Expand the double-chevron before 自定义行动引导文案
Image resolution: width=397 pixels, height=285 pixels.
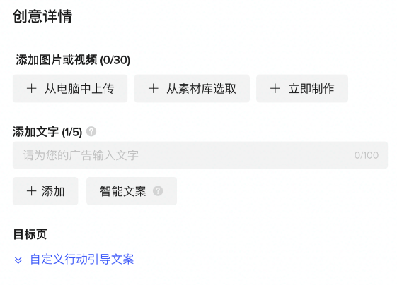18,260
